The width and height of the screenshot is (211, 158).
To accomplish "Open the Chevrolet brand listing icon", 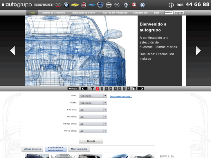I will click(75, 5).
